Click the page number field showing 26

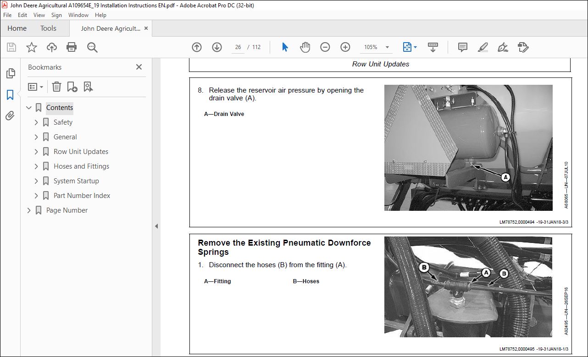(x=238, y=47)
